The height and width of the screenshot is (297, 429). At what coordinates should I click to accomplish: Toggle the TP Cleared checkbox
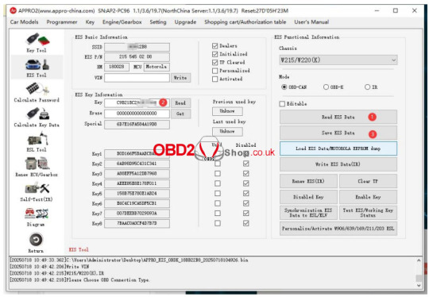(x=214, y=63)
